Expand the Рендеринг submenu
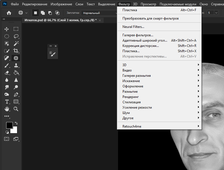This screenshot has width=224, height=170. tap(159, 97)
